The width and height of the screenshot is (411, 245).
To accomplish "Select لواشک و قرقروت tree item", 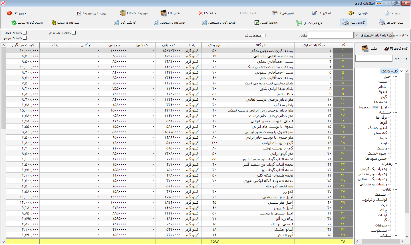I will [374, 200].
